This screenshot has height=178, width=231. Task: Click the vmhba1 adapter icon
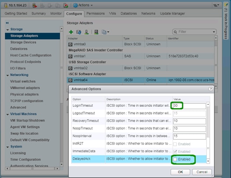(70, 56)
